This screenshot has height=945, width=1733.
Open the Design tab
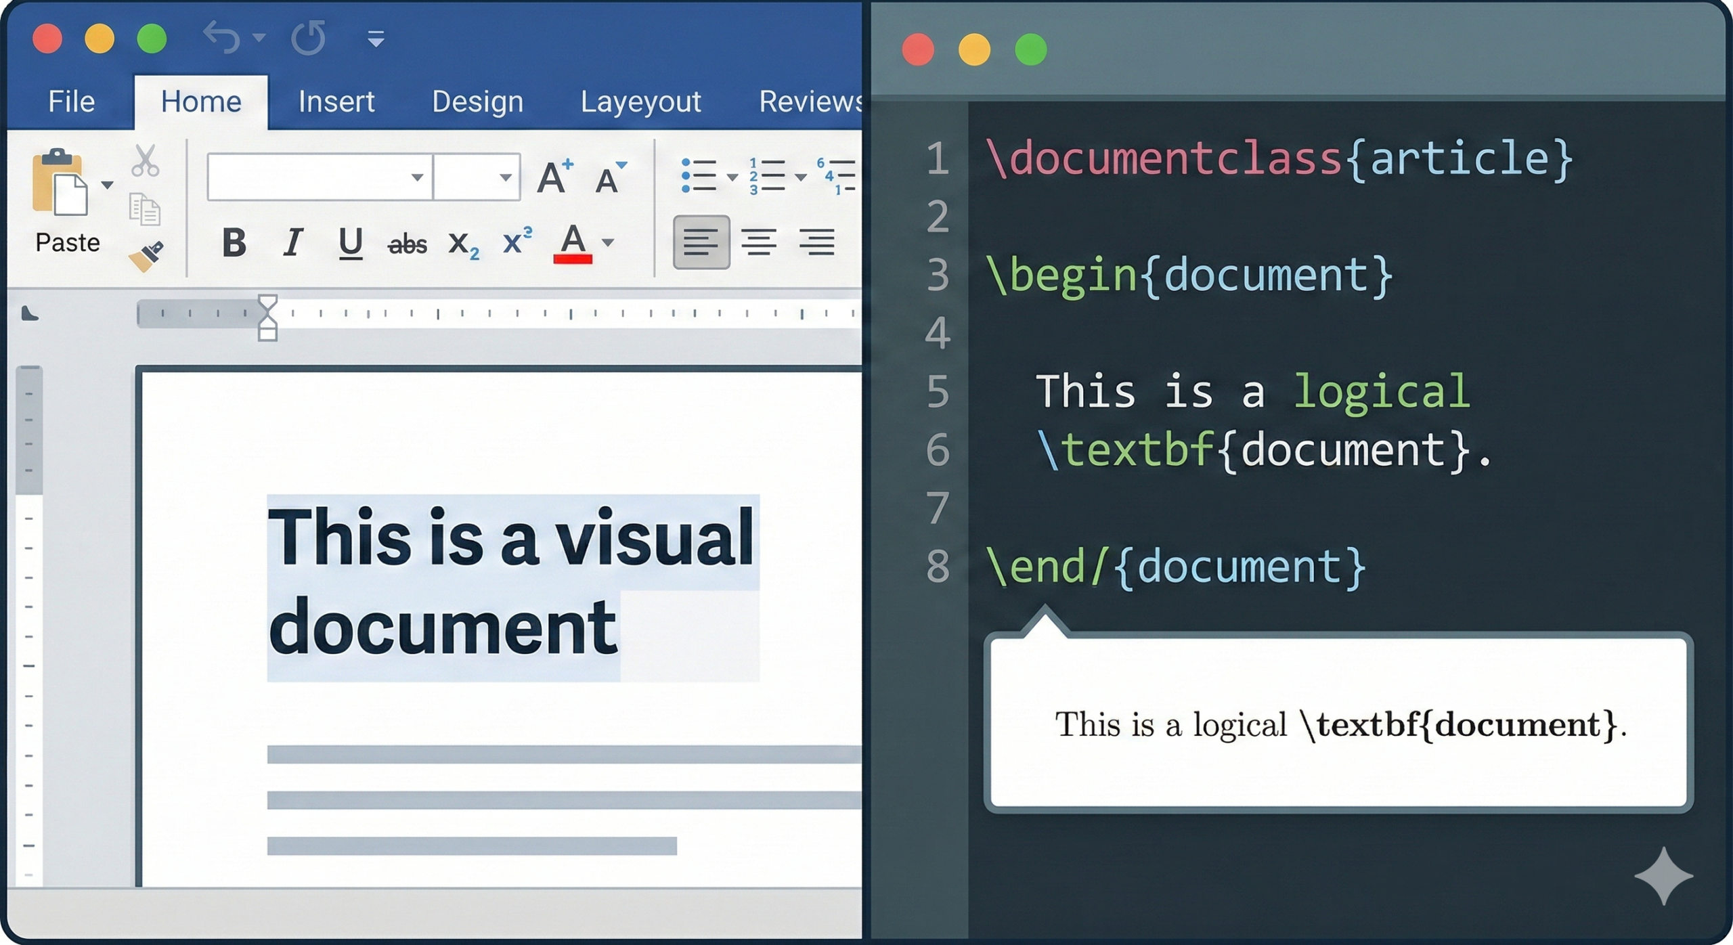(x=477, y=102)
